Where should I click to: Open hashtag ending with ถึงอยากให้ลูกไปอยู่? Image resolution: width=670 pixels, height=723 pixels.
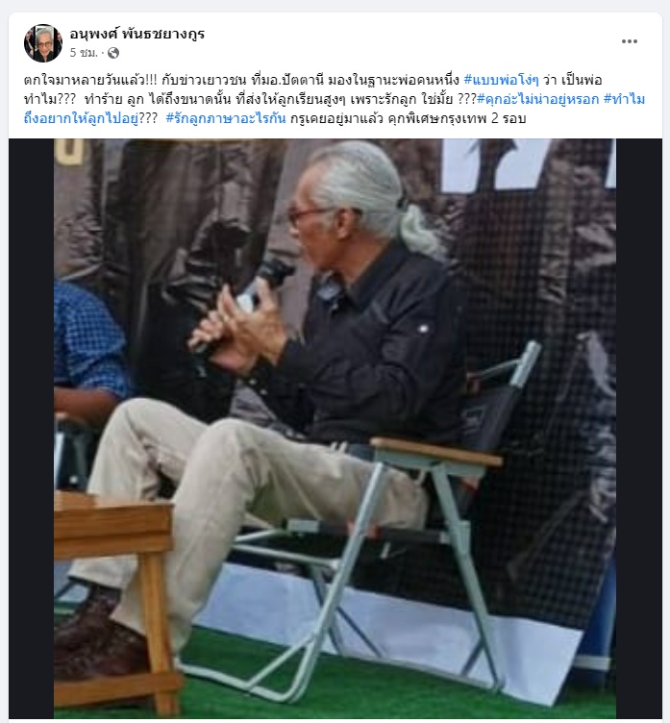pyautogui.click(x=81, y=119)
